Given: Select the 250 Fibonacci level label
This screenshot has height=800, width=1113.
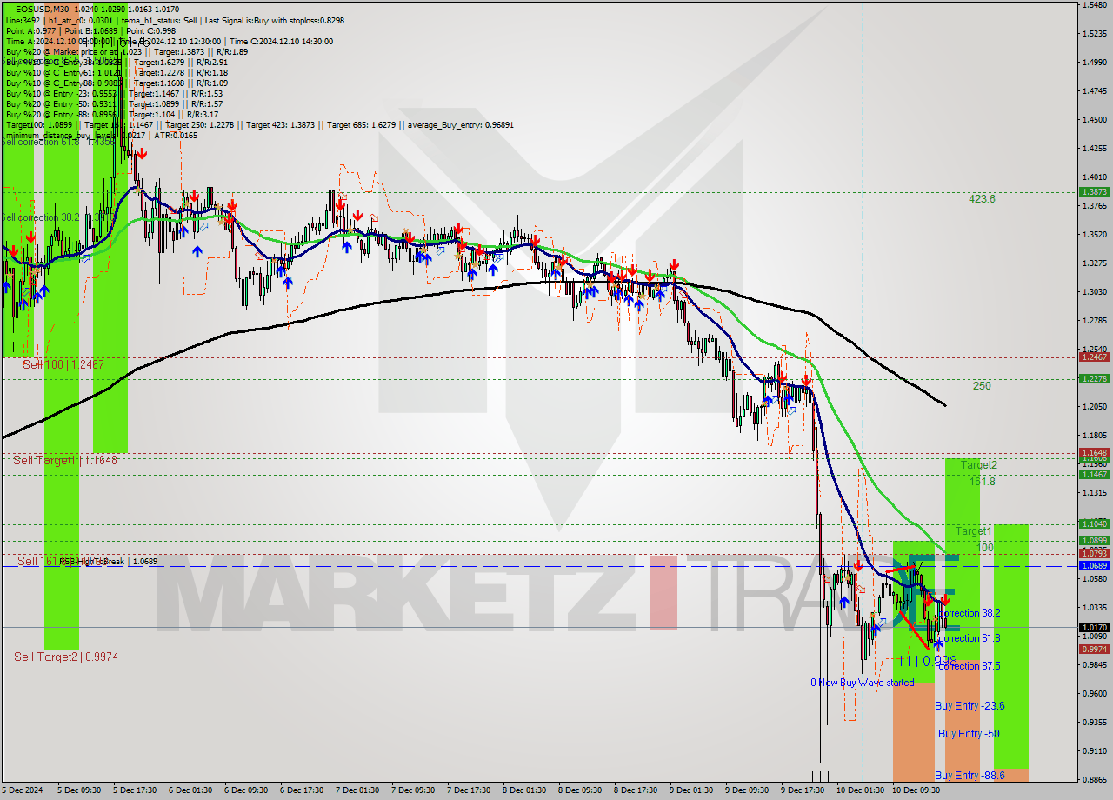Looking at the screenshot, I should (x=982, y=386).
